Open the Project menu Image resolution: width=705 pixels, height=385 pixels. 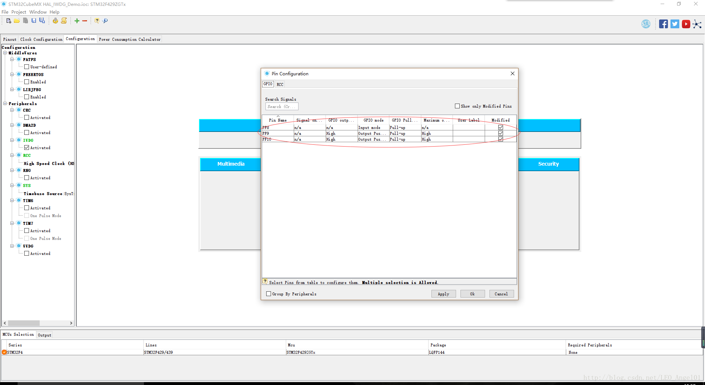pos(19,12)
